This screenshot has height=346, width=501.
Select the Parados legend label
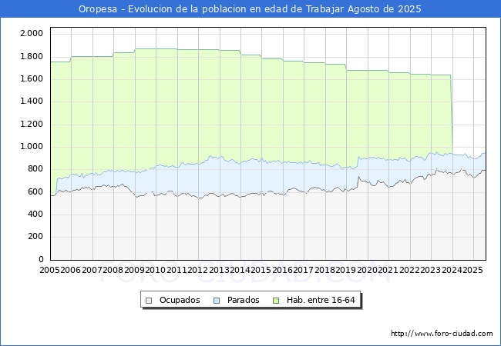tap(244, 300)
